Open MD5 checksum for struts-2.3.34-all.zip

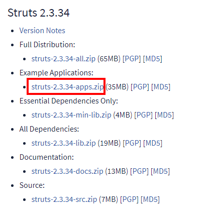tap(153, 59)
